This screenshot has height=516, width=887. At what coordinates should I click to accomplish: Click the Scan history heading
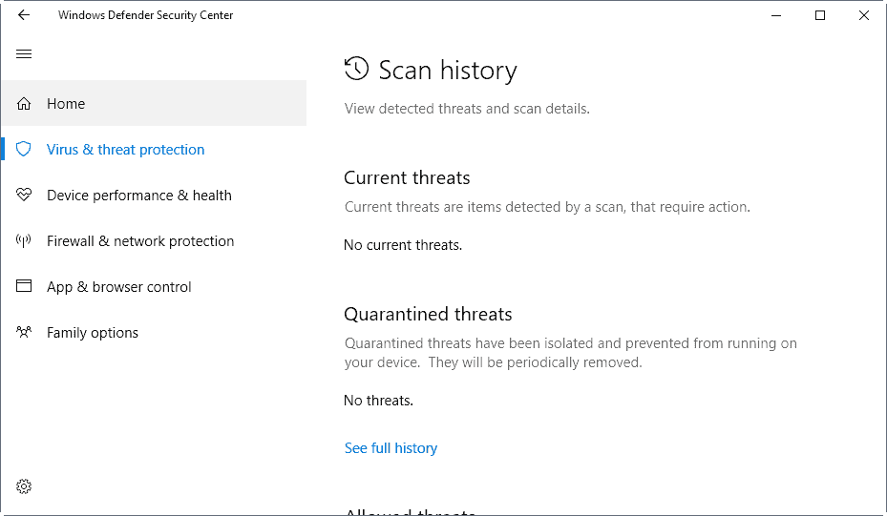(x=448, y=70)
